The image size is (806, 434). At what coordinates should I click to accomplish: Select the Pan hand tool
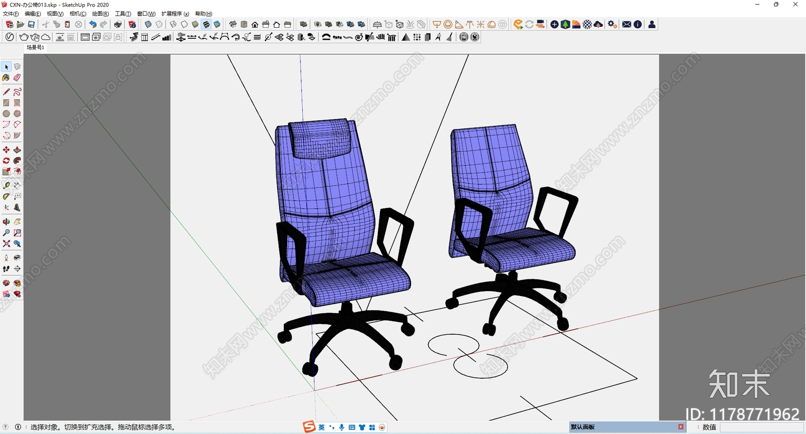coord(17,222)
